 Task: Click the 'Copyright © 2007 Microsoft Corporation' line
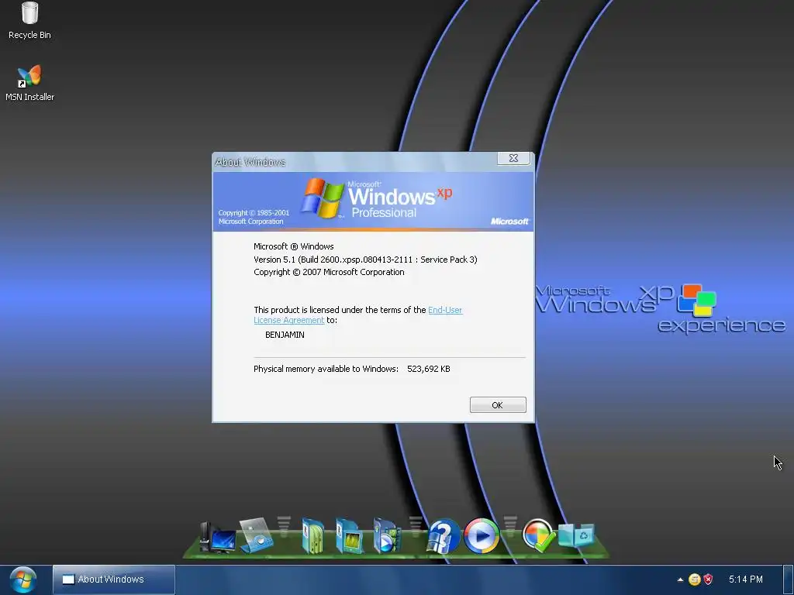point(329,272)
